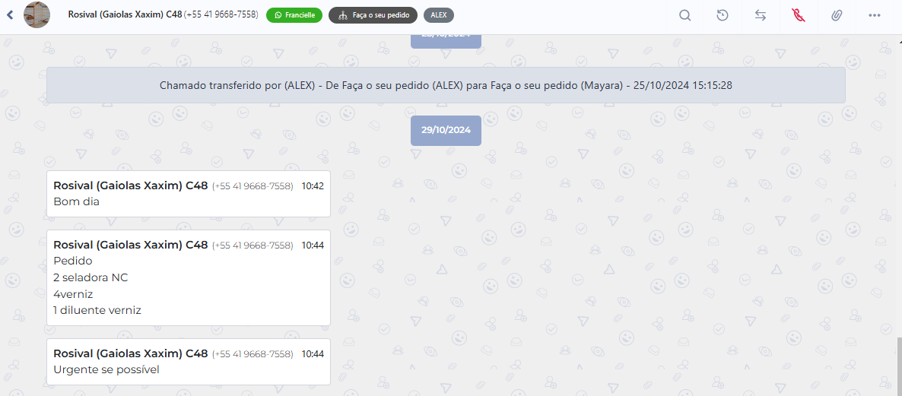Open the contact profile photo
The image size is (902, 396).
pos(37,15)
